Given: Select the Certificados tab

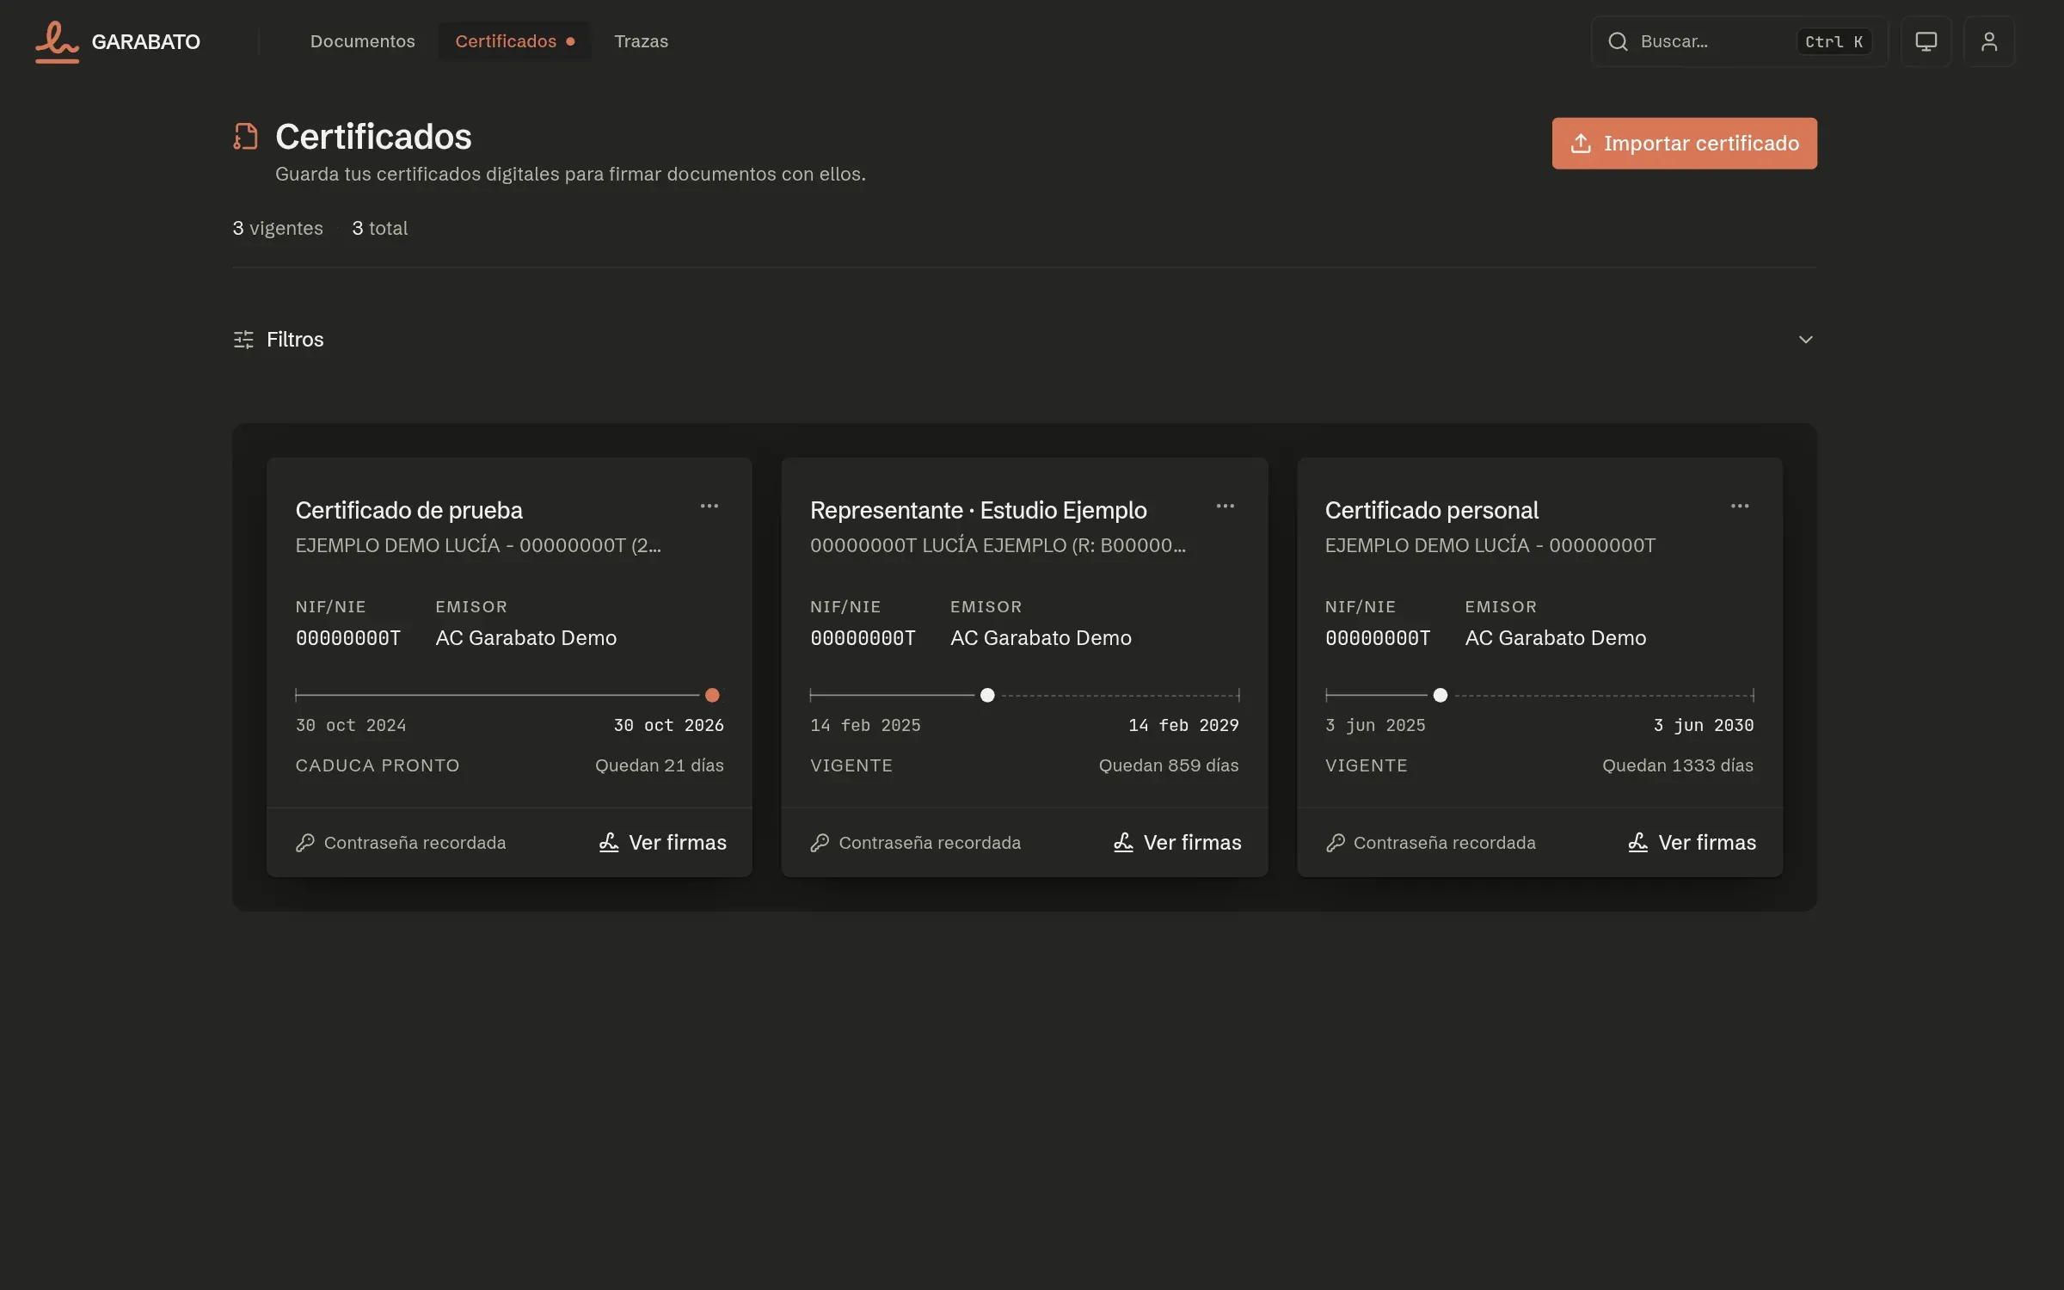Looking at the screenshot, I should tap(514, 41).
